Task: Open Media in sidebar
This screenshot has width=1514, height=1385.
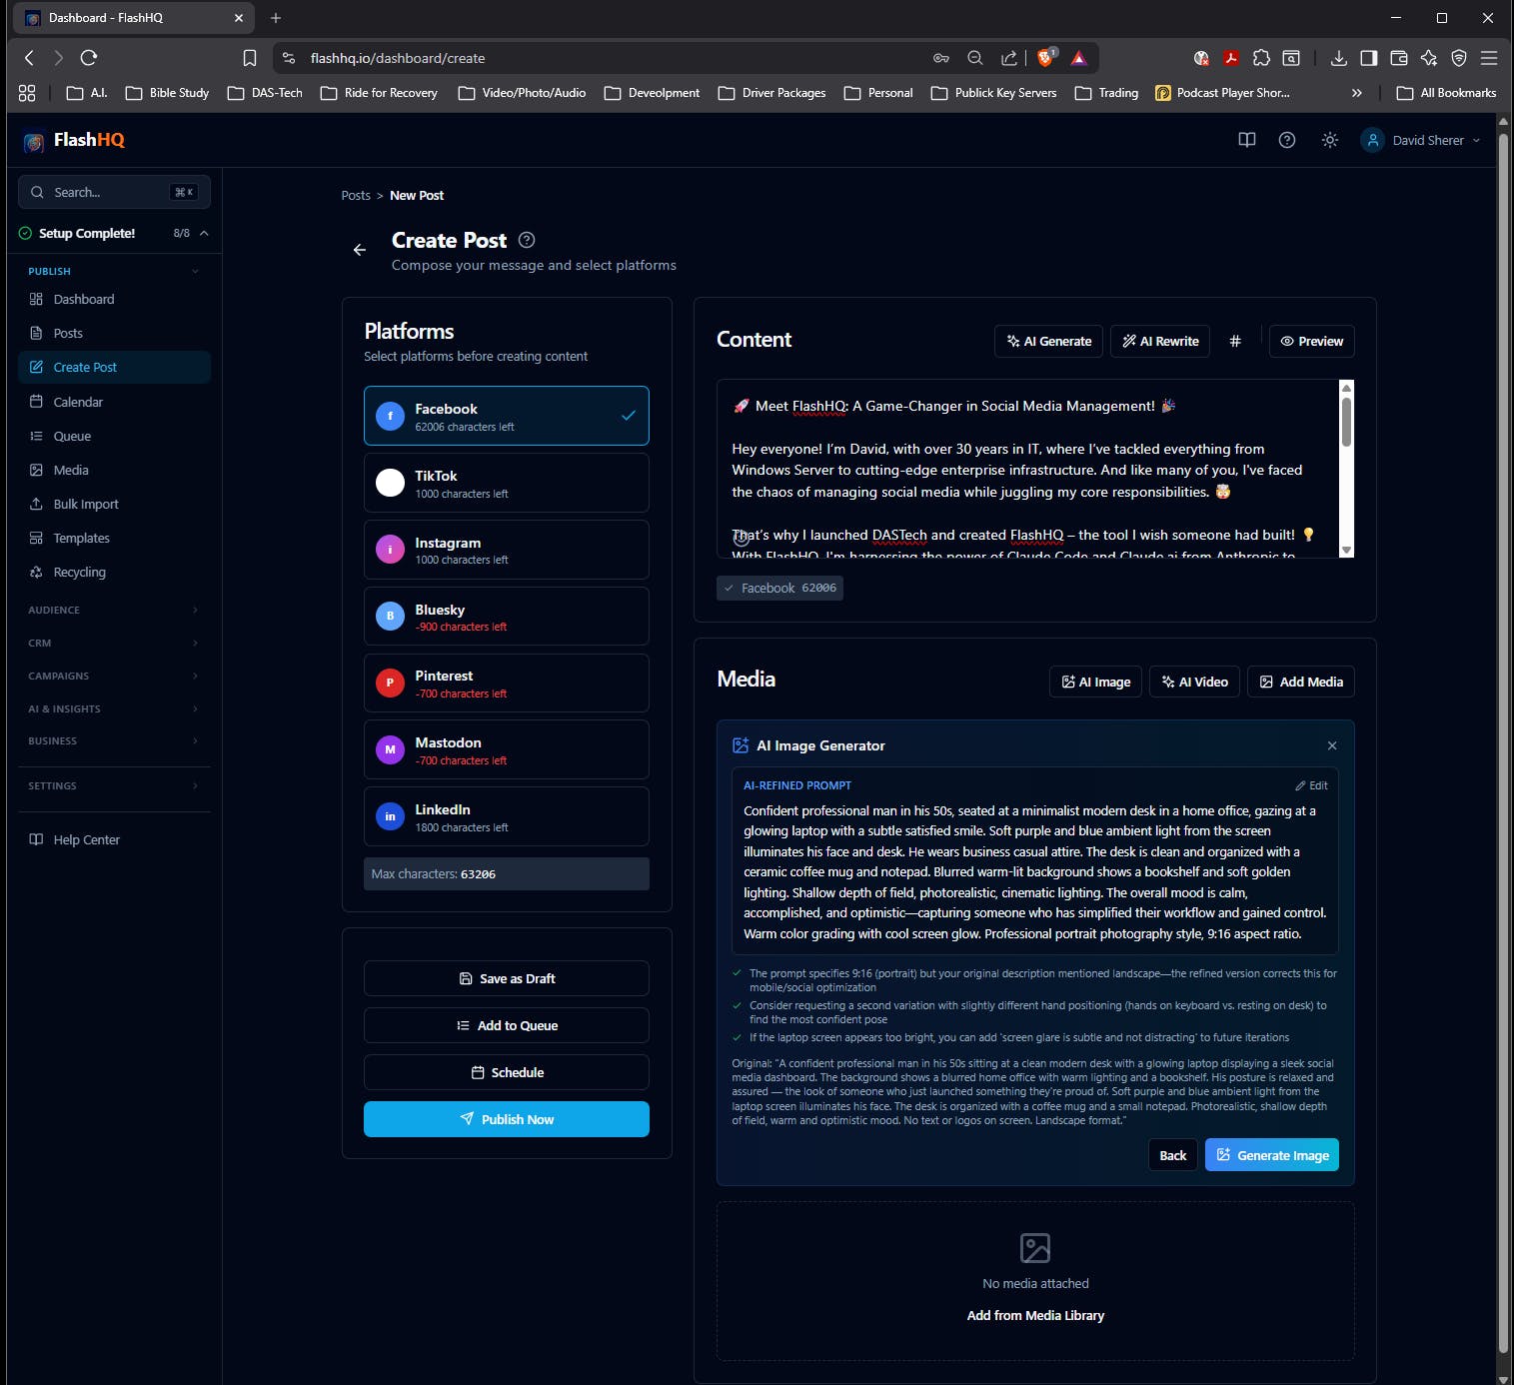Action: 114,470
